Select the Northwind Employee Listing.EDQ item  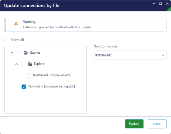52,87
